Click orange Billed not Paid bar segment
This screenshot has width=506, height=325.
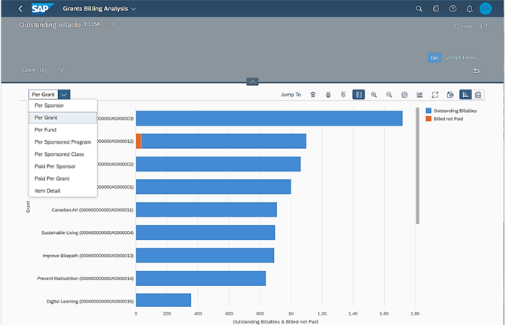[x=139, y=141]
